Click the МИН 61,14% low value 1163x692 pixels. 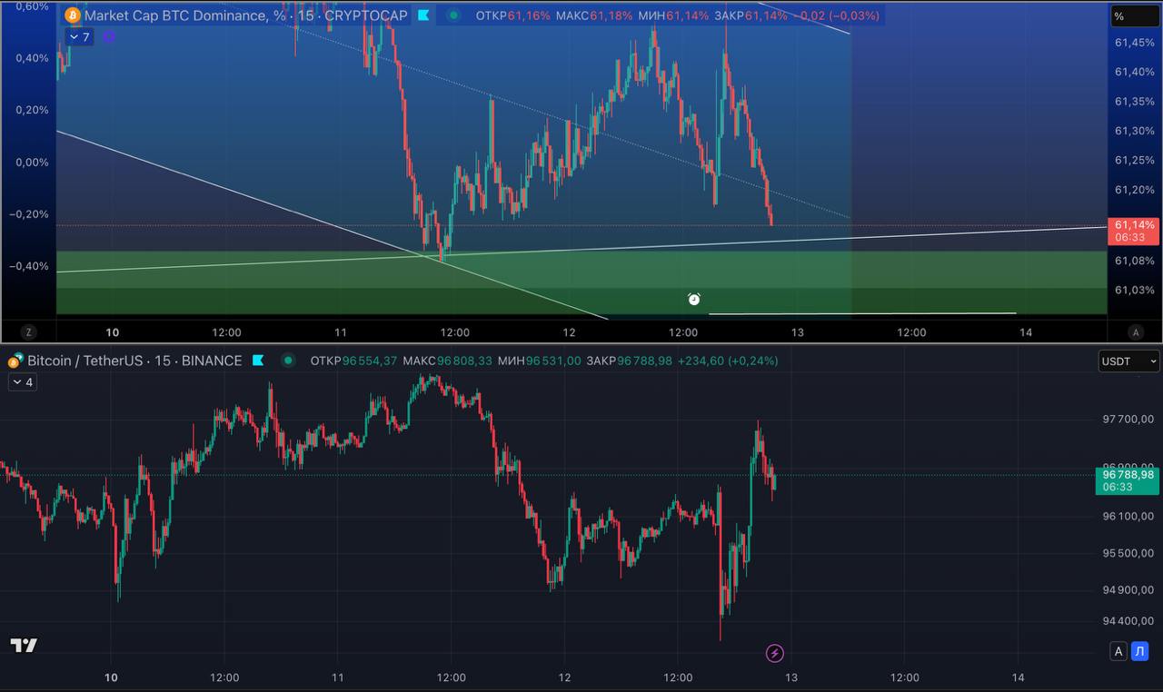[672, 15]
